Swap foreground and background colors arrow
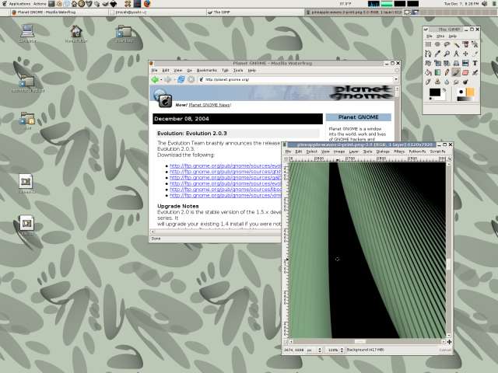 pos(444,90)
